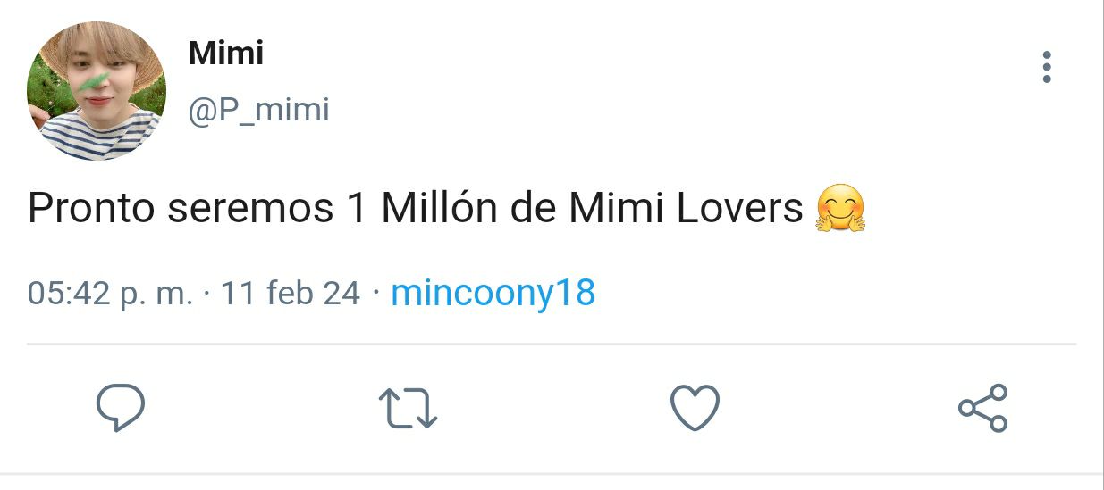The image size is (1104, 490).
Task: Select the word Pronto in the tweet
Action: (x=92, y=210)
